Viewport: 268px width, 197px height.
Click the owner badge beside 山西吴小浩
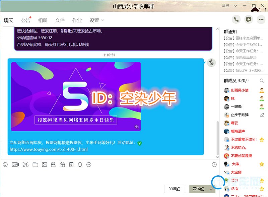(x=262, y=90)
